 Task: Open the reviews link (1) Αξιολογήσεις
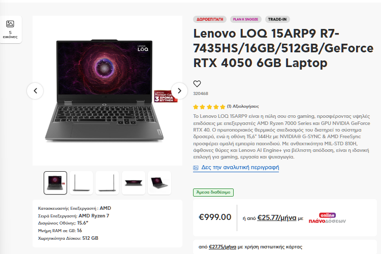[x=243, y=107]
